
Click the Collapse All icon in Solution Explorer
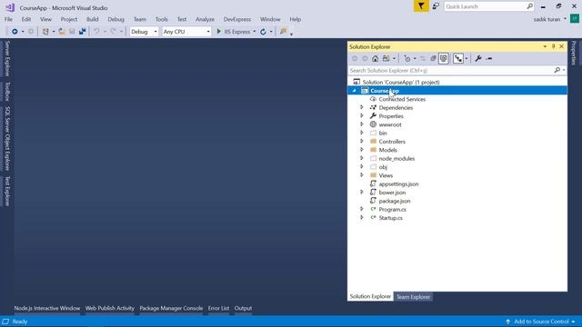click(433, 58)
